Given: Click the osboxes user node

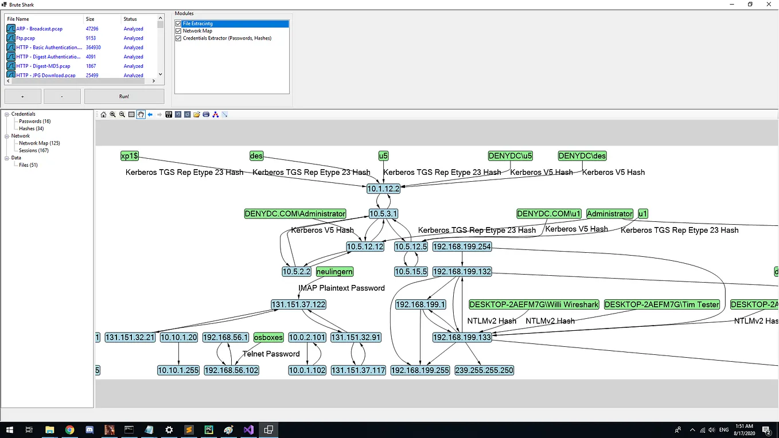Looking at the screenshot, I should (x=268, y=338).
